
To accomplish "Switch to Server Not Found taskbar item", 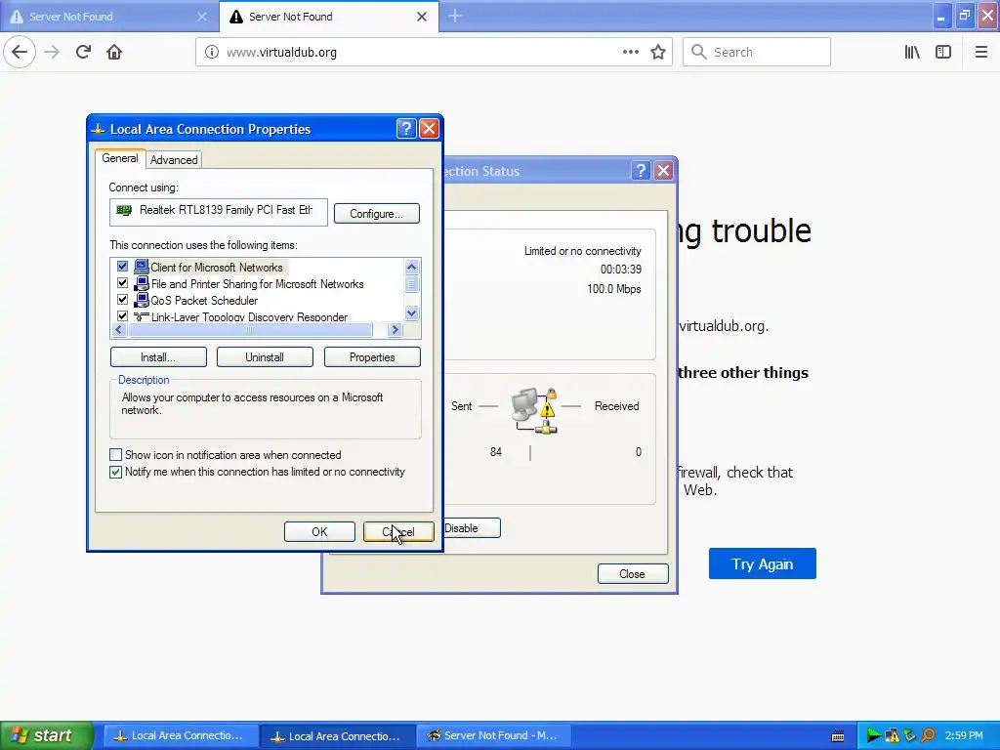I will (493, 736).
